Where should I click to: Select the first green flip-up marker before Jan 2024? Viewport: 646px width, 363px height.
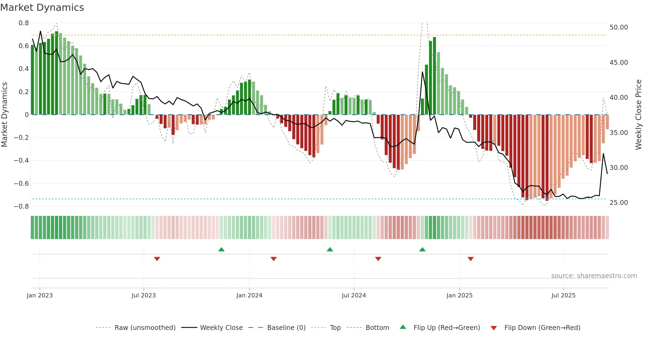tap(221, 249)
